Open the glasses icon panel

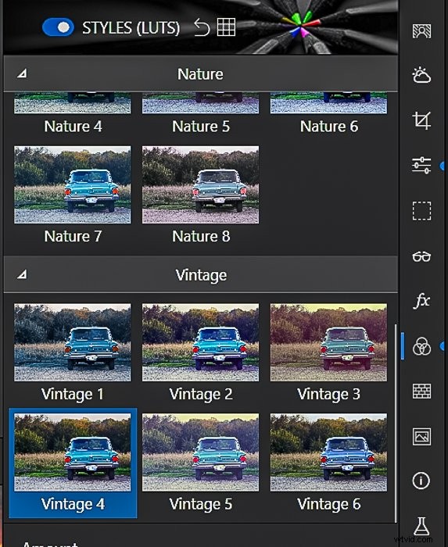pyautogui.click(x=421, y=256)
